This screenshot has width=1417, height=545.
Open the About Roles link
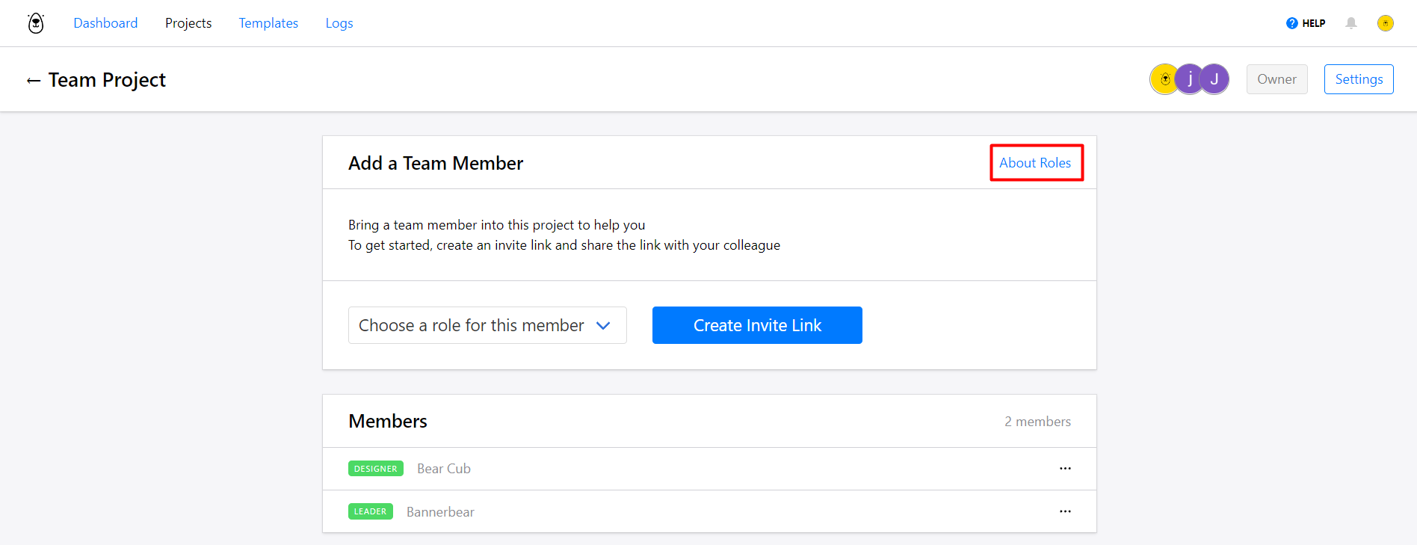click(1035, 163)
